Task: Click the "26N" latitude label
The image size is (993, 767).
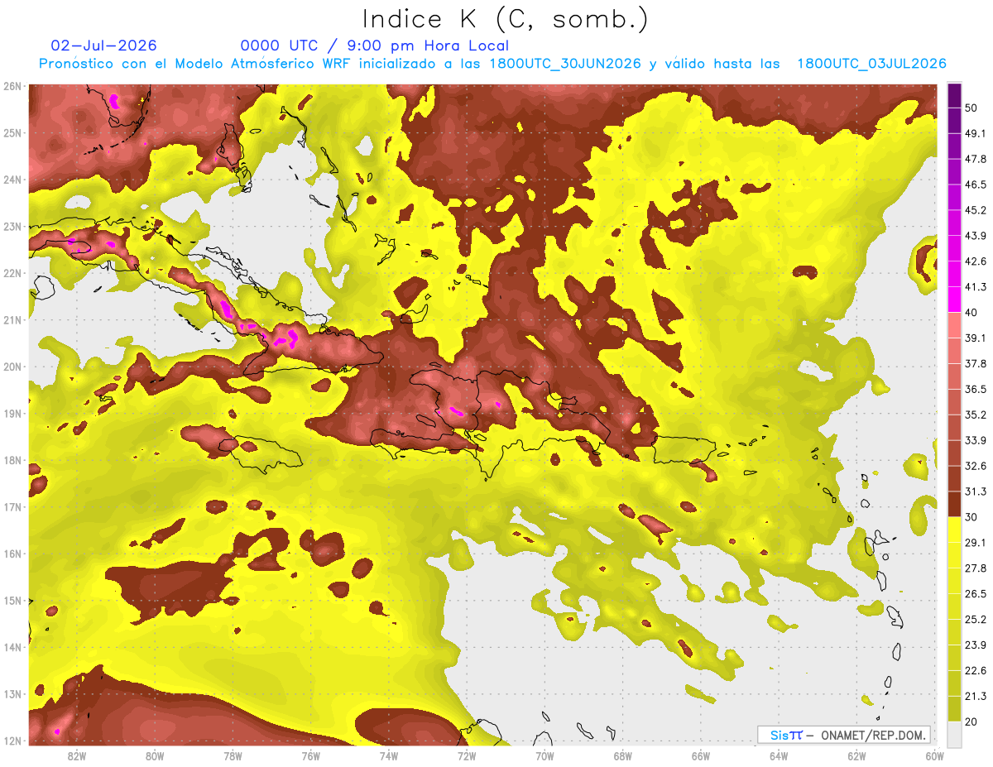Action: tap(12, 86)
